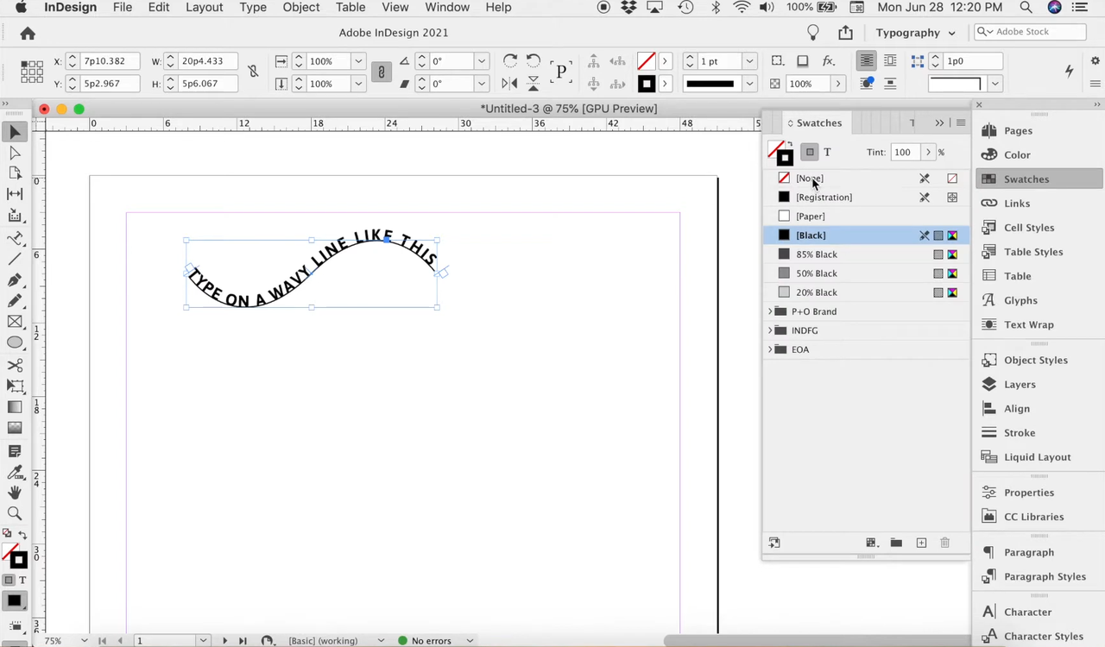Enable Formatting Affects Container in Swatches

809,153
